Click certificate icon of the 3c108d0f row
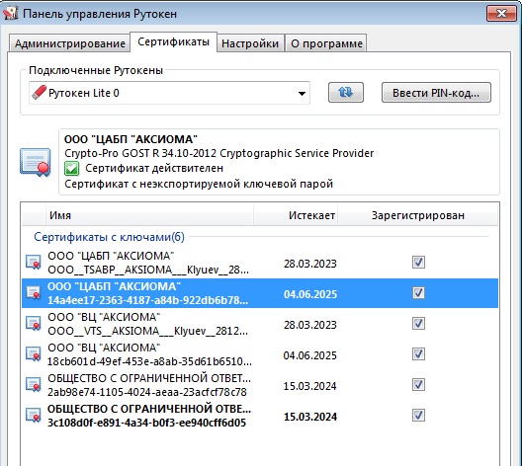 [x=34, y=416]
